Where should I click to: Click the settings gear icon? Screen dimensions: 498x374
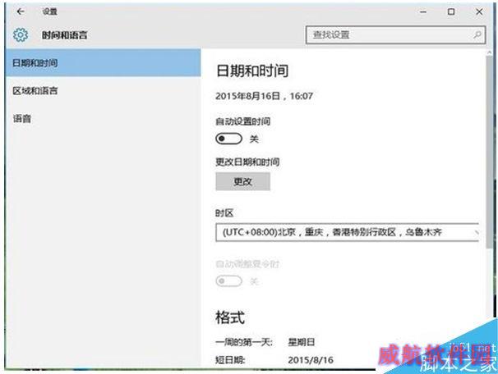[21, 35]
